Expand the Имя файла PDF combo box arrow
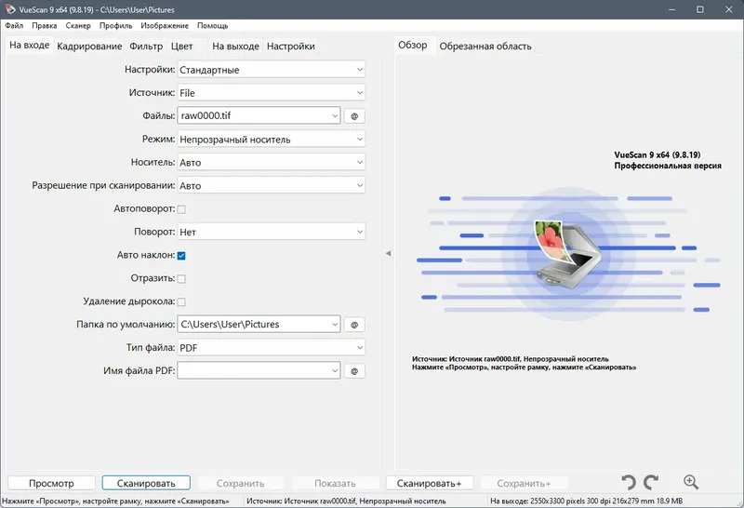This screenshot has width=744, height=508. point(335,371)
